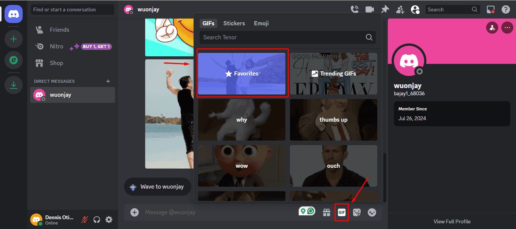Toggle microphone mute
The width and height of the screenshot is (516, 229).
[85, 220]
